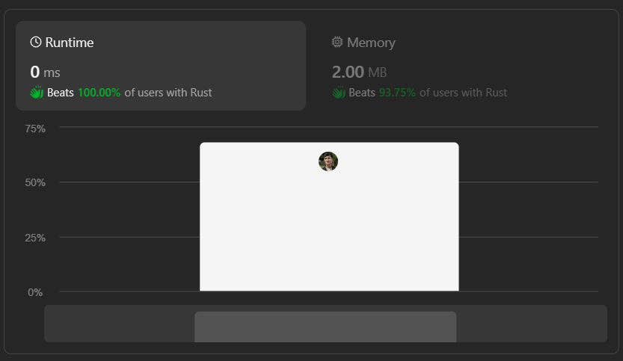
Task: Click the clock icon beside Runtime
Action: [x=36, y=43]
